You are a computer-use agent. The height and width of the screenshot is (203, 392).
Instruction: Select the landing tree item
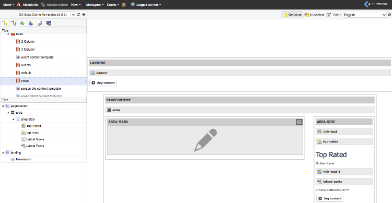point(16,152)
